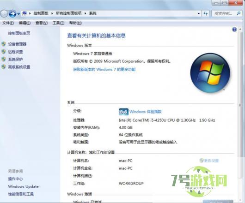Select the 控制面板 breadcrumb

(x=41, y=13)
